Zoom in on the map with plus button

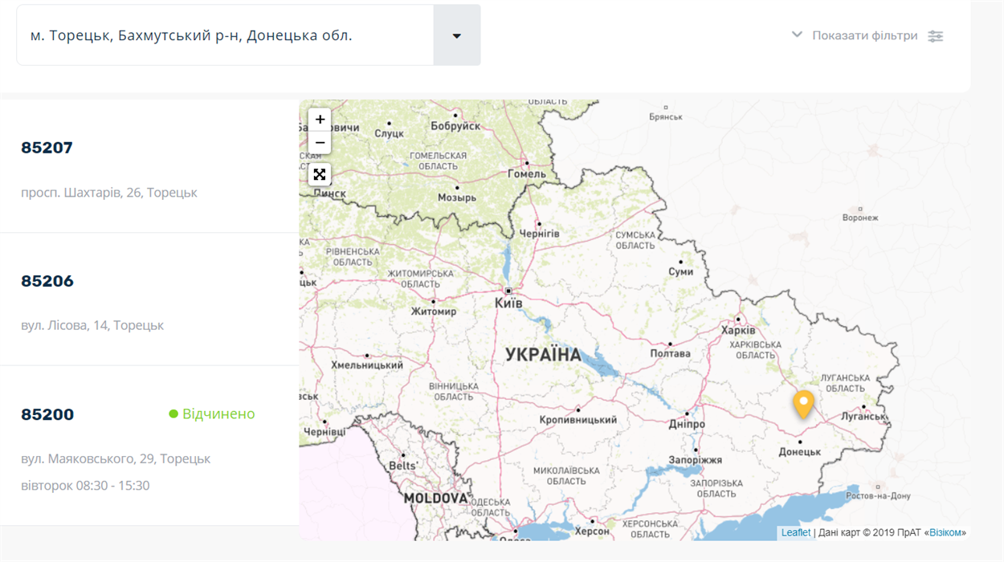pyautogui.click(x=320, y=120)
